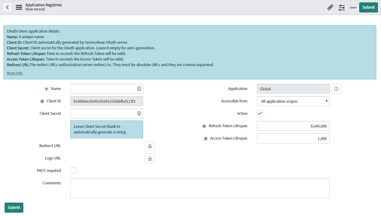Viewport: 381px width, 216px height.
Task: Click the Name field suggestion icon
Action: [139, 89]
